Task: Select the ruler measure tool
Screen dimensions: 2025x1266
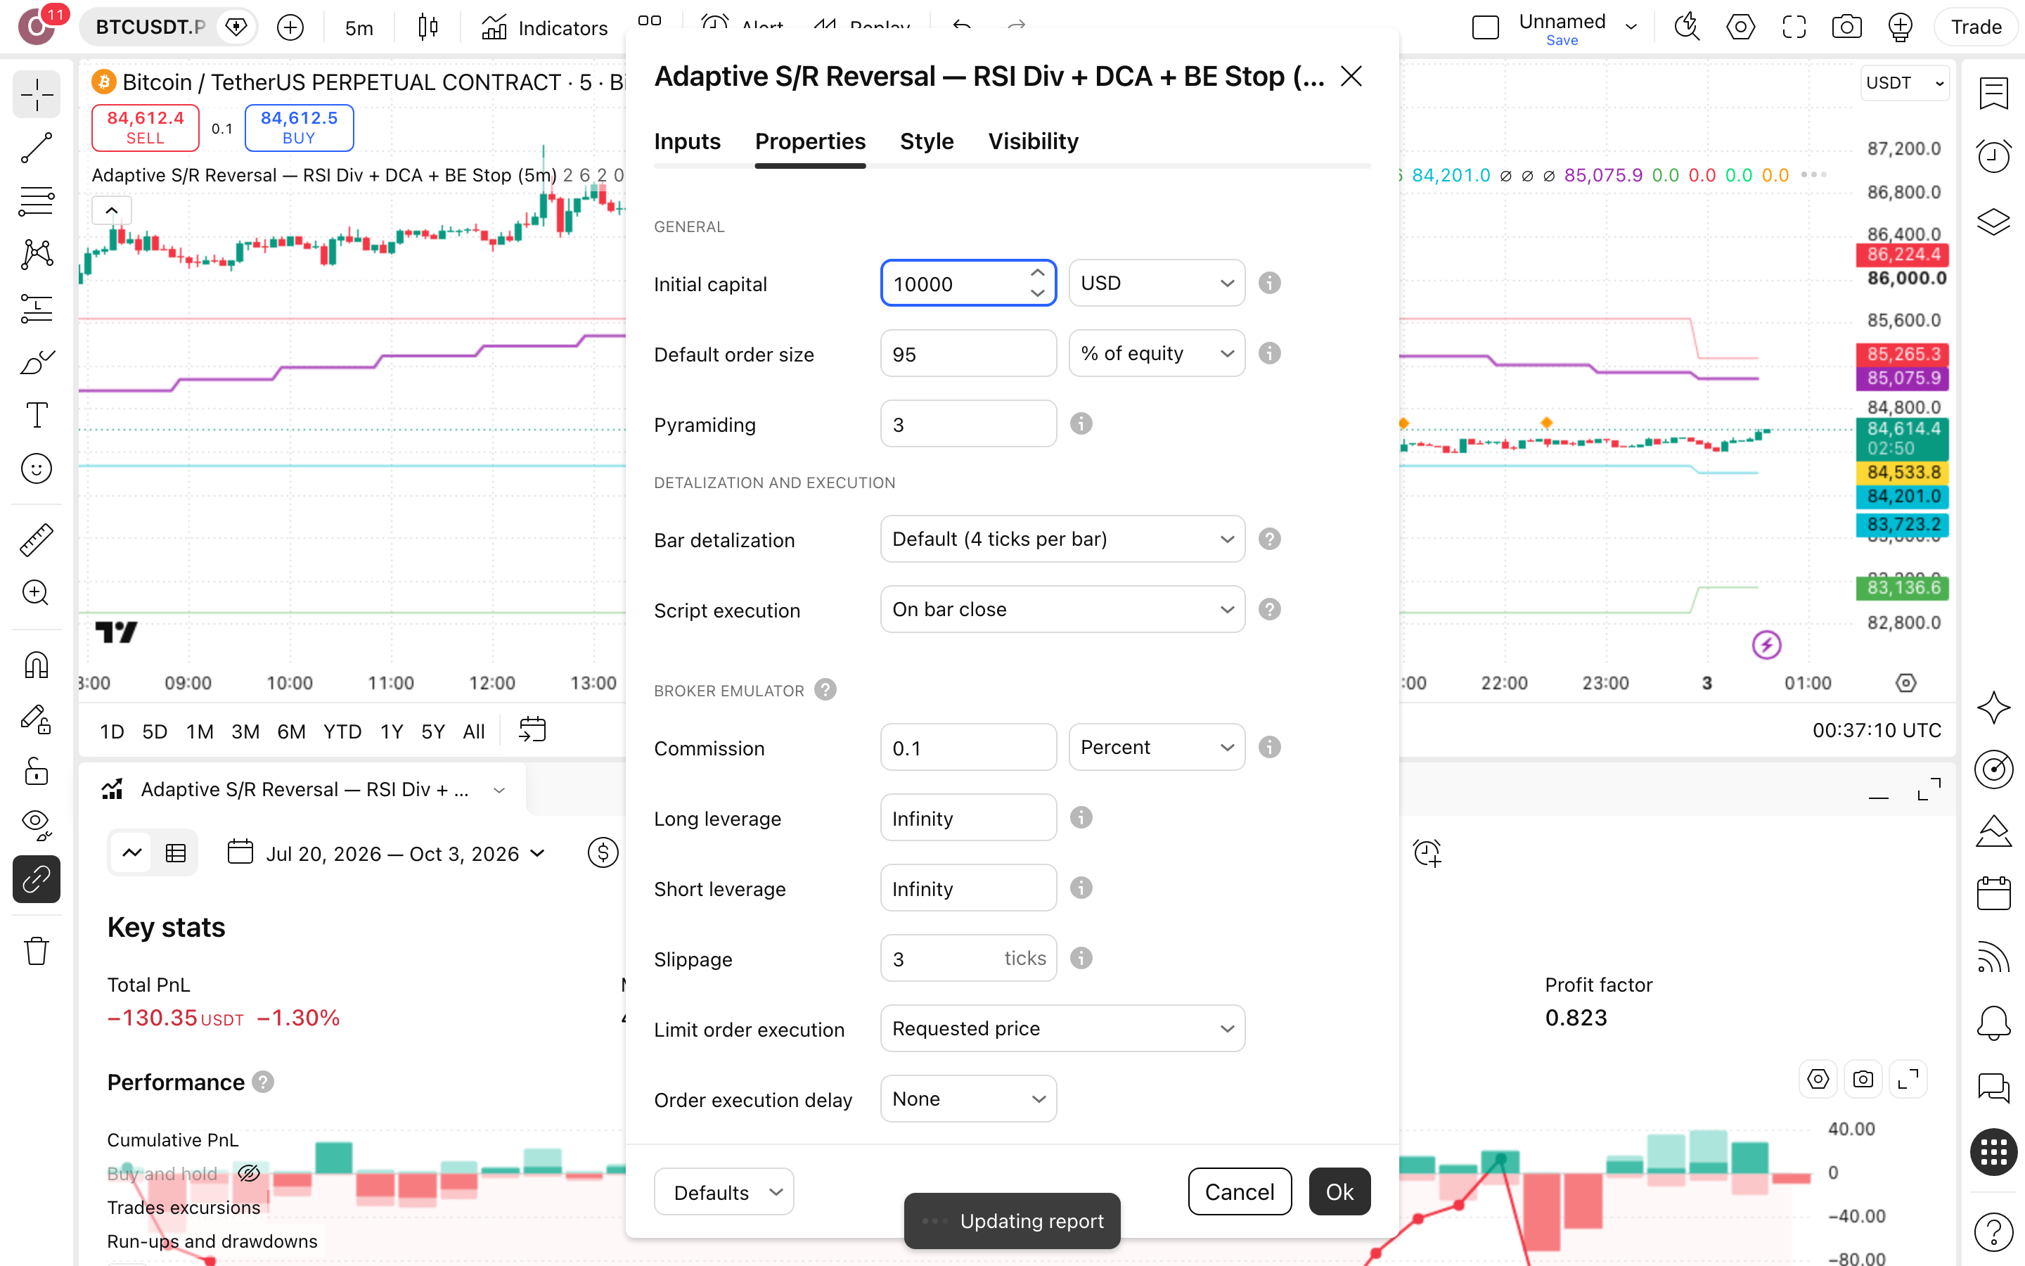Action: point(37,540)
